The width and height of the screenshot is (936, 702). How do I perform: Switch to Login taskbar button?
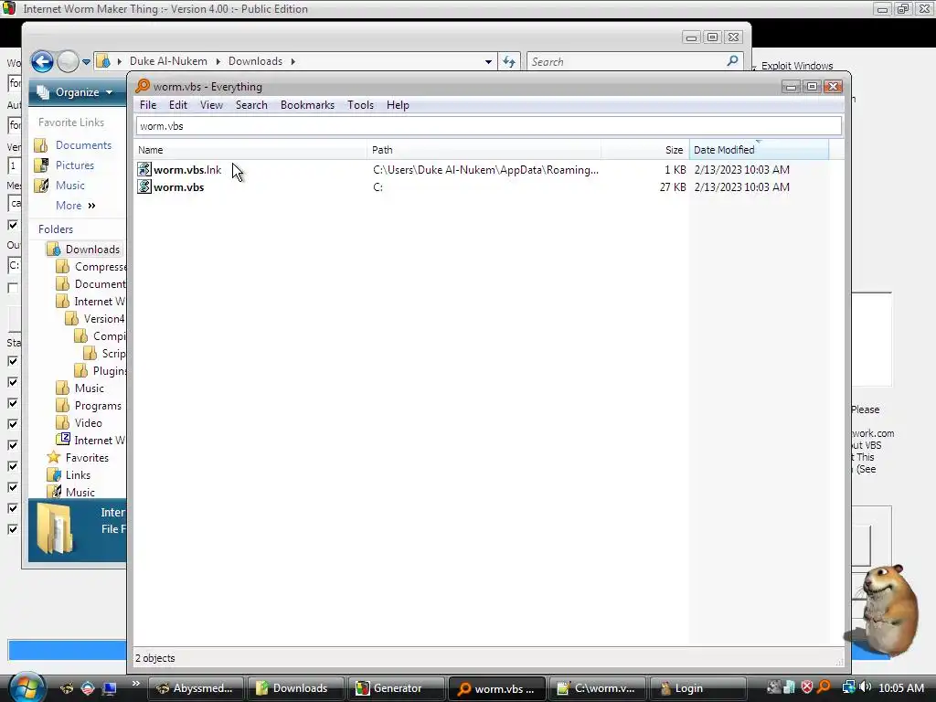697,688
